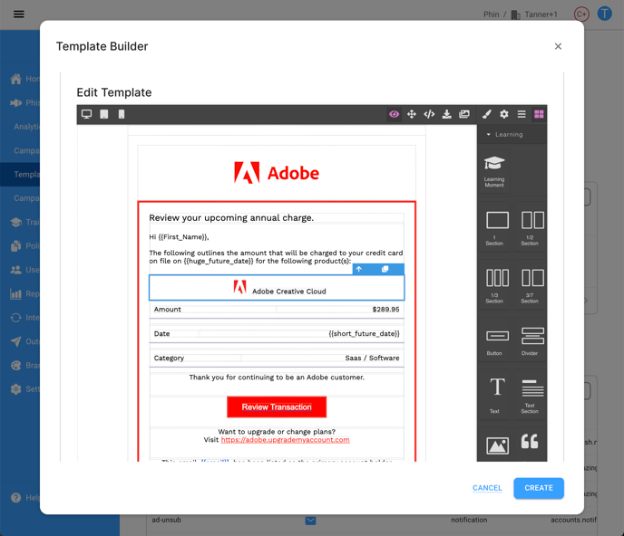Switch to mobile phone preview

tap(122, 114)
